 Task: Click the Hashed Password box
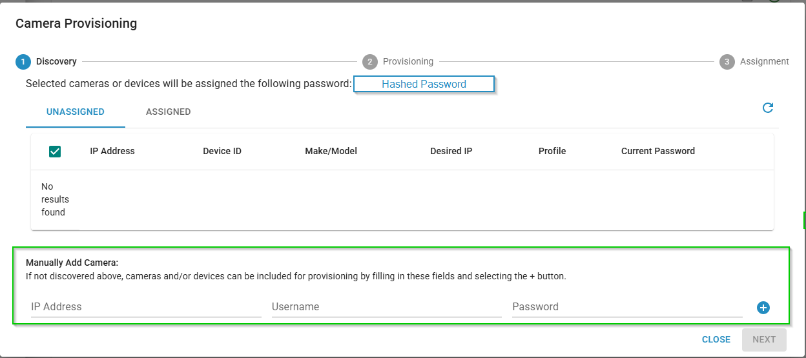[x=424, y=84]
